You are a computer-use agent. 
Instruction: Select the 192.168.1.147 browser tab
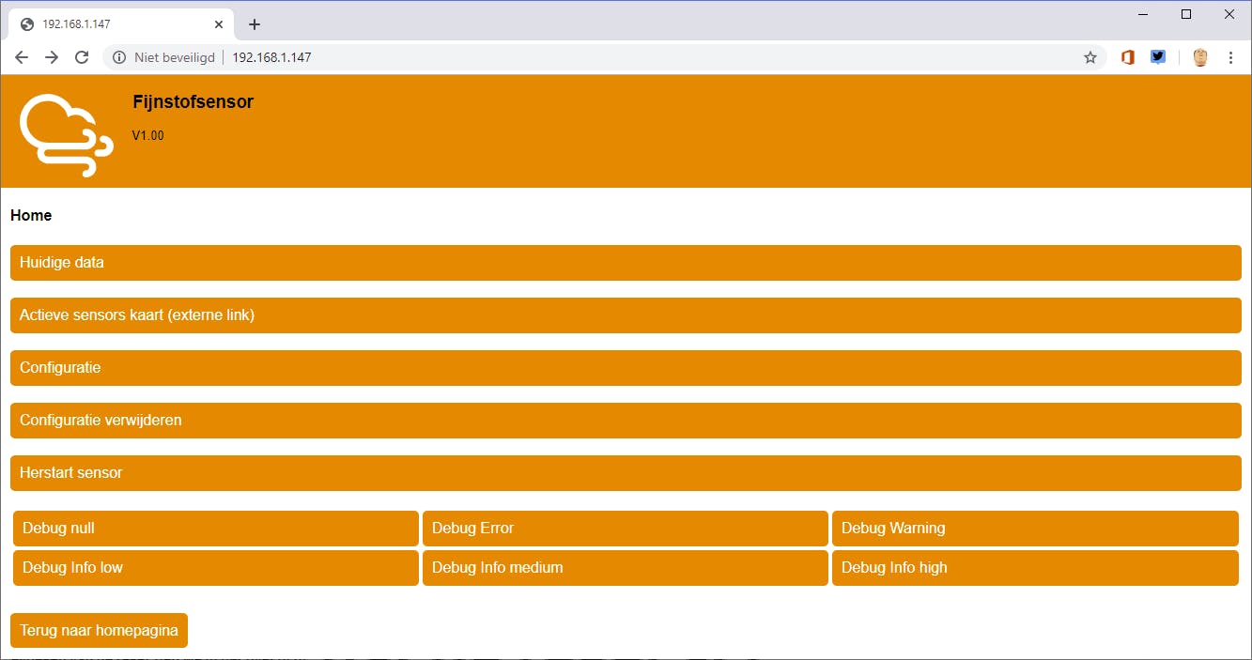[x=120, y=24]
